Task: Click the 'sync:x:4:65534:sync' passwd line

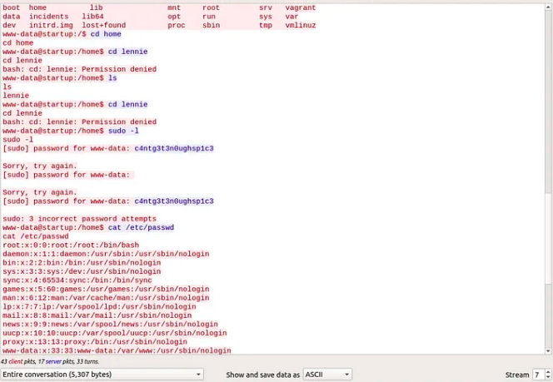Action: [77, 280]
